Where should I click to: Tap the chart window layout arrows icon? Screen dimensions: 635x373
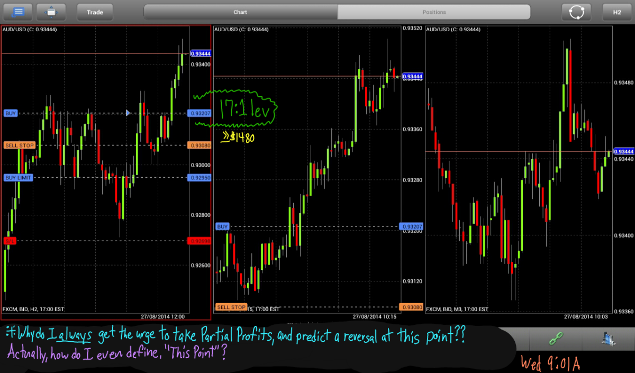(51, 12)
